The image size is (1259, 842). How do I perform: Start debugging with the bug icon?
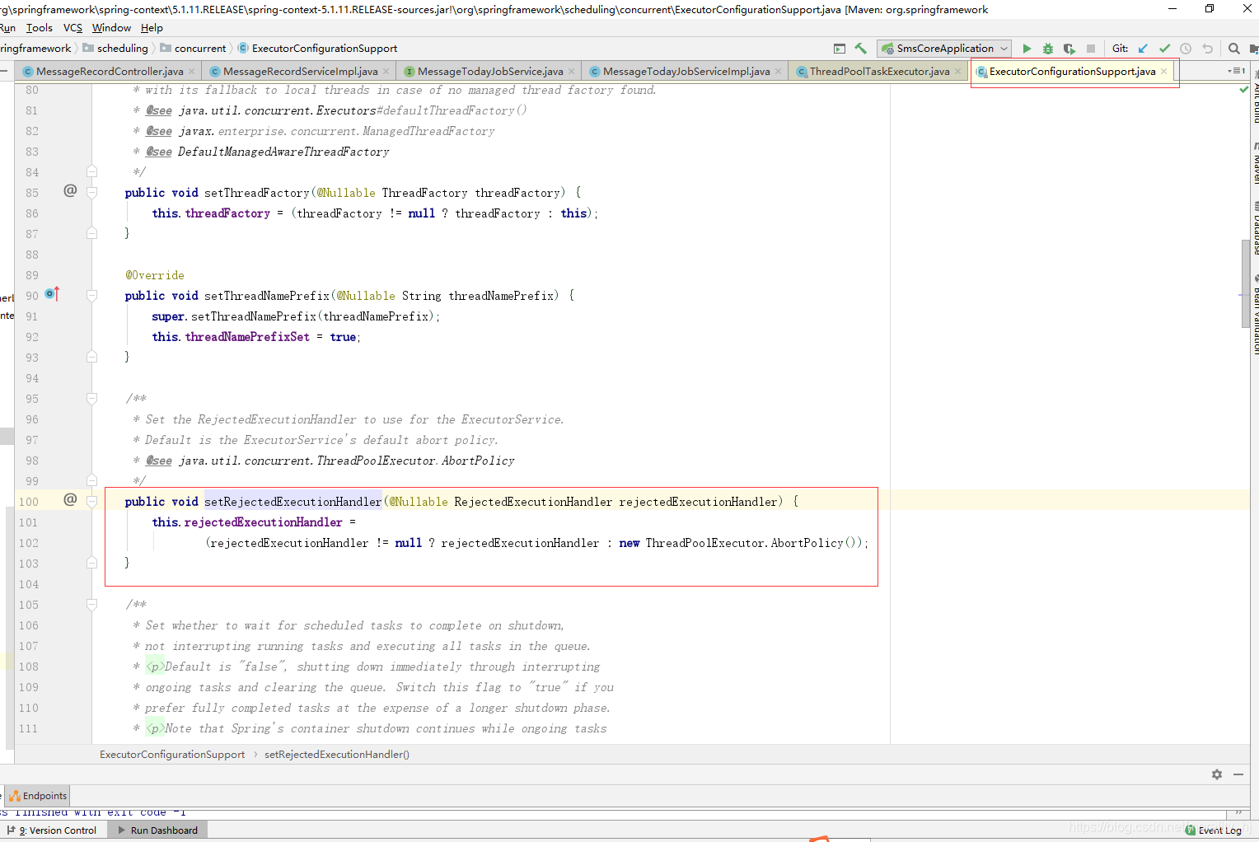click(1047, 48)
